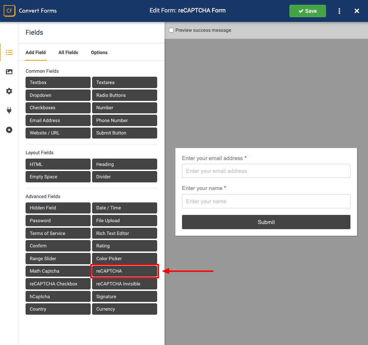Add an Empty Space field

(58, 177)
